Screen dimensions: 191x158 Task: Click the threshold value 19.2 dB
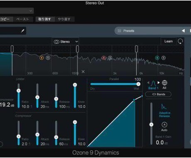(x=7, y=105)
